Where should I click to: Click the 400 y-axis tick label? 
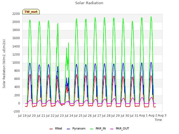(17, 87)
